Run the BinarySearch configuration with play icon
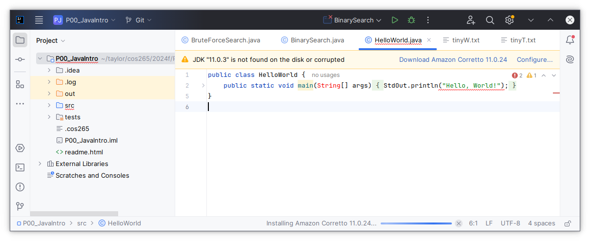This screenshot has width=590, height=241. click(x=395, y=20)
